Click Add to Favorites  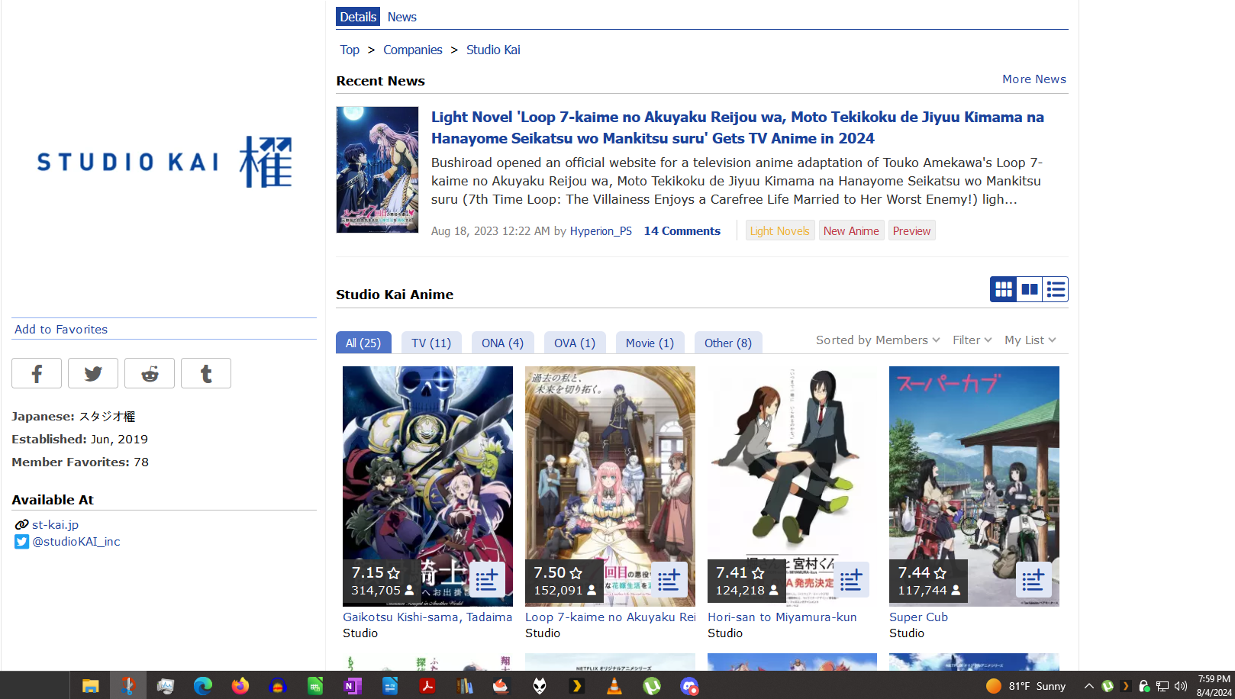61,330
